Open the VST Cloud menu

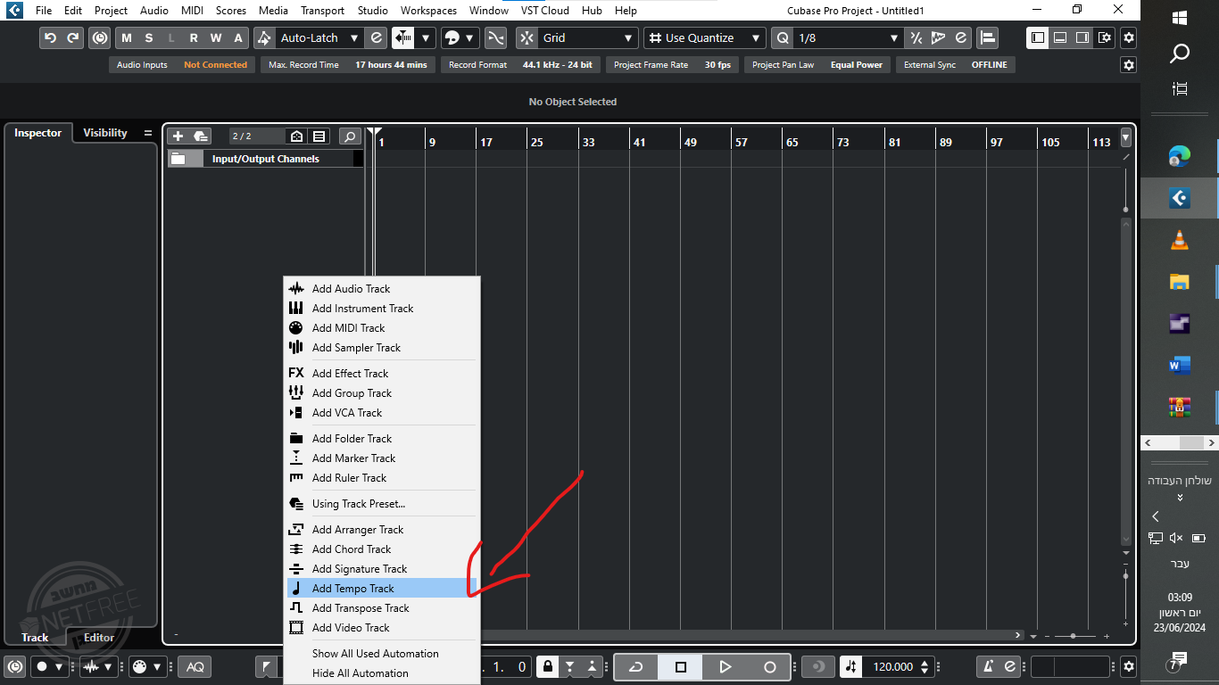pos(545,11)
